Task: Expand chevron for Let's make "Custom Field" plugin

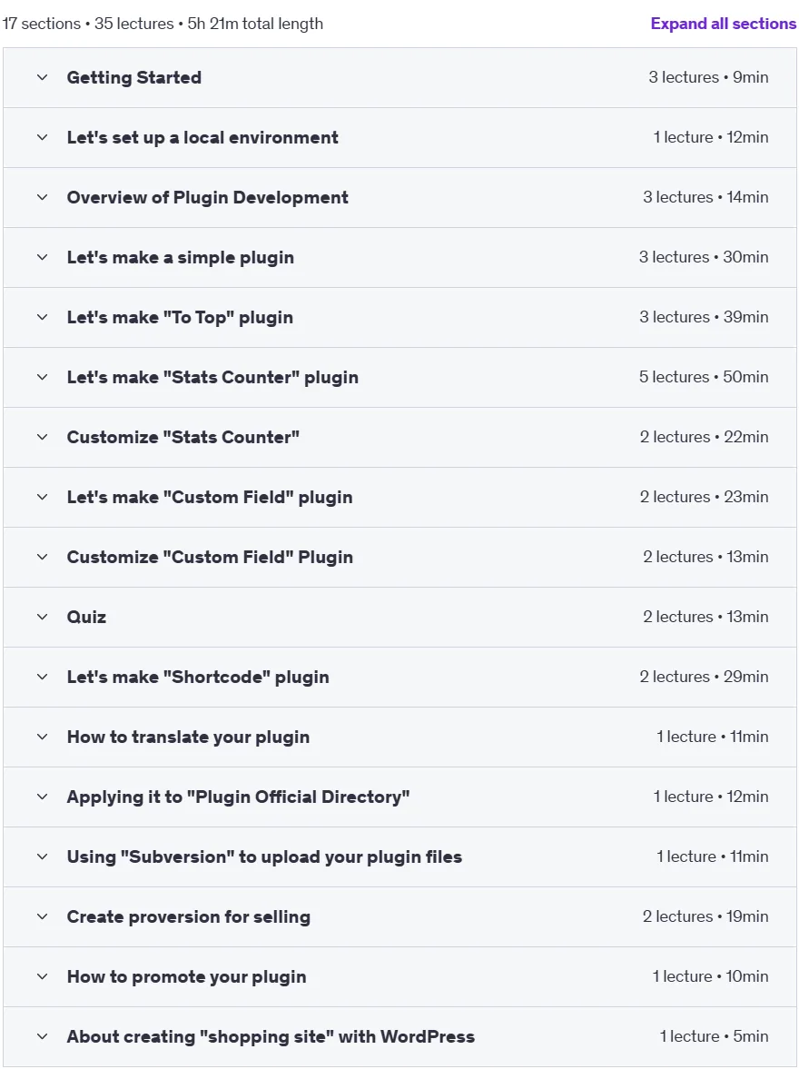Action: point(43,498)
